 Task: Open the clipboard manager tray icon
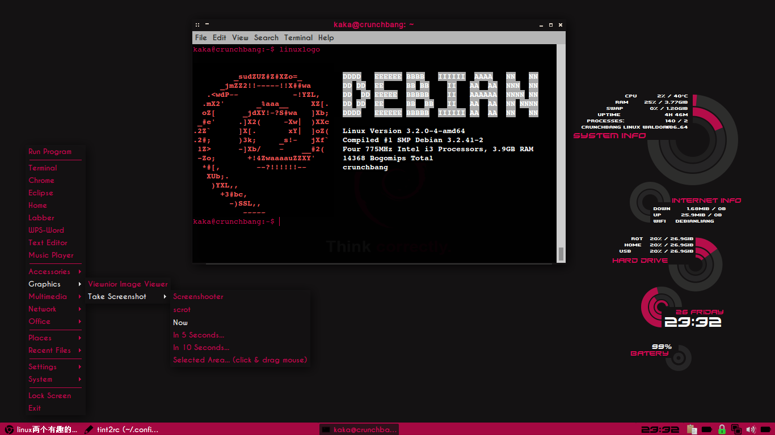pos(692,429)
